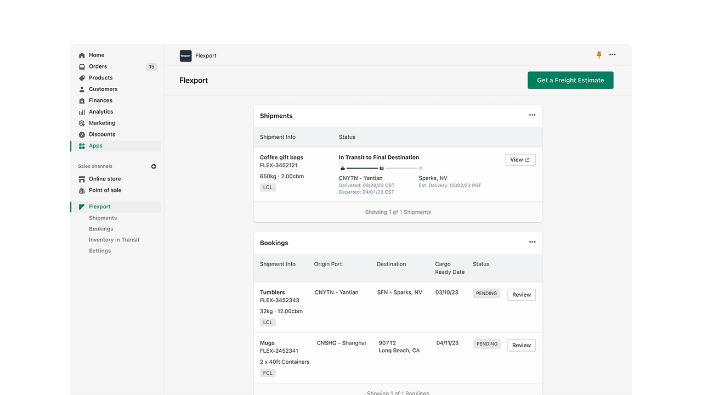
Task: Open the app header three-dot menu
Action: 613,55
